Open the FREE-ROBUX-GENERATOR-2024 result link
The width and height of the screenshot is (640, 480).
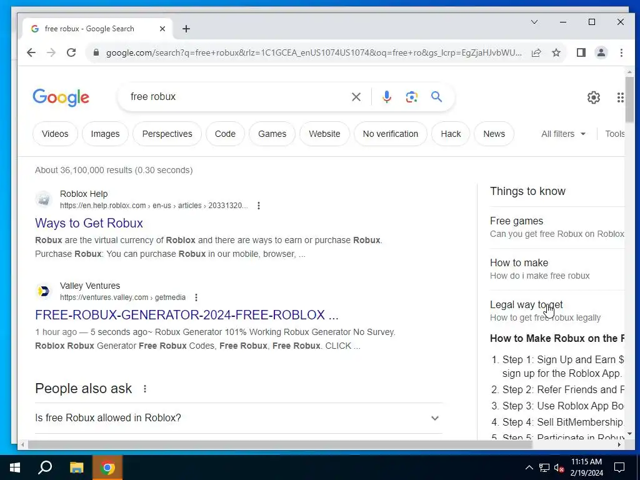tap(186, 315)
